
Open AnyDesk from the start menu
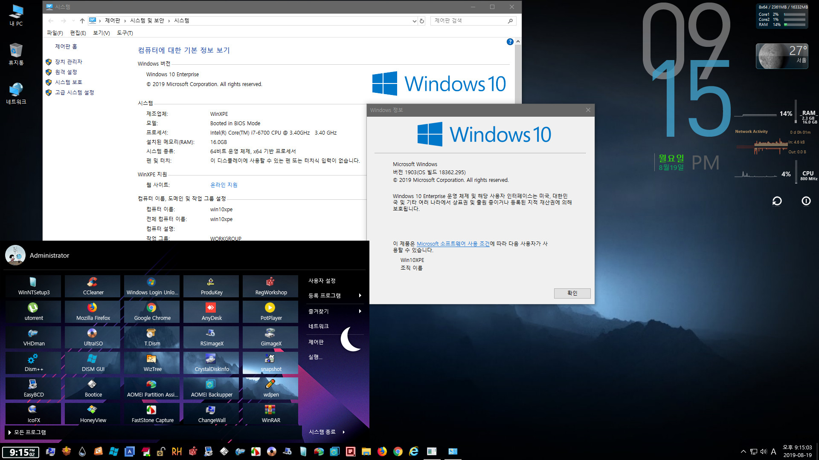coord(212,312)
